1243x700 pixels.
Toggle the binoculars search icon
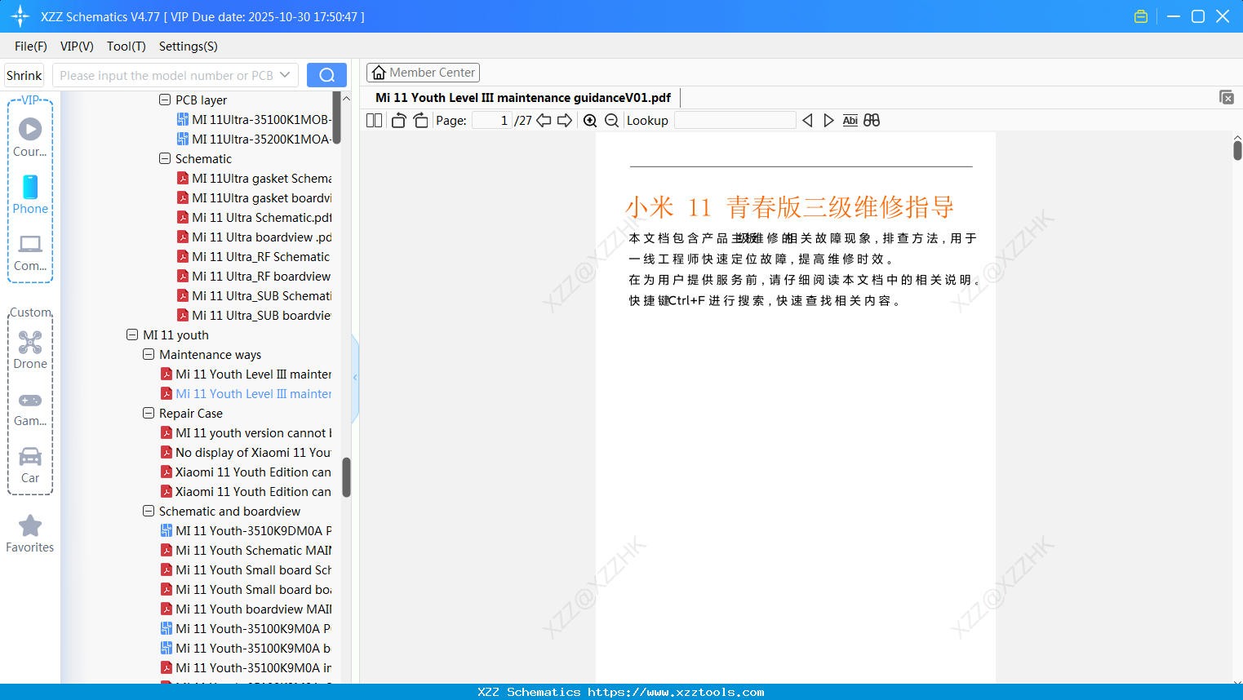872,120
